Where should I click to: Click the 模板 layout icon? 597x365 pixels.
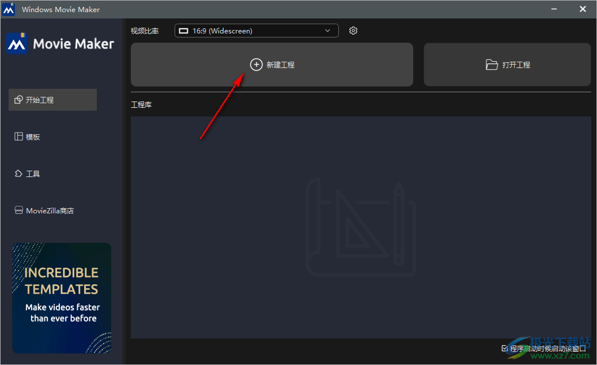(x=18, y=137)
